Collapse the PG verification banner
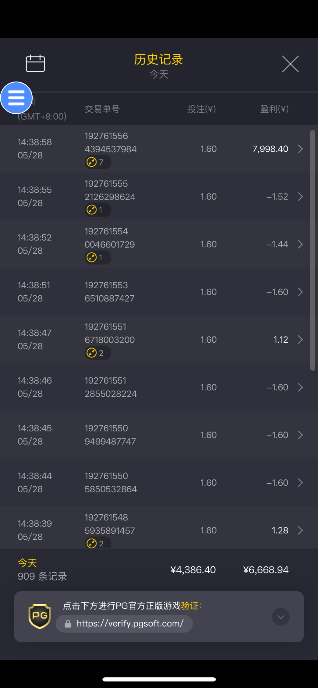318x688 pixels. pyautogui.click(x=280, y=617)
